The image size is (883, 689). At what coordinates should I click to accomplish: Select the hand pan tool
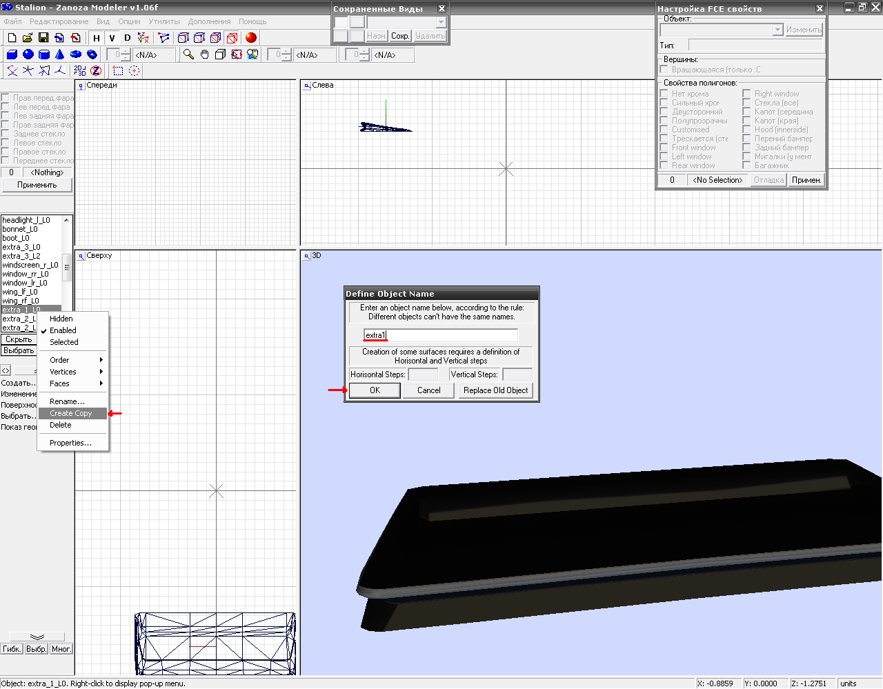tap(205, 54)
